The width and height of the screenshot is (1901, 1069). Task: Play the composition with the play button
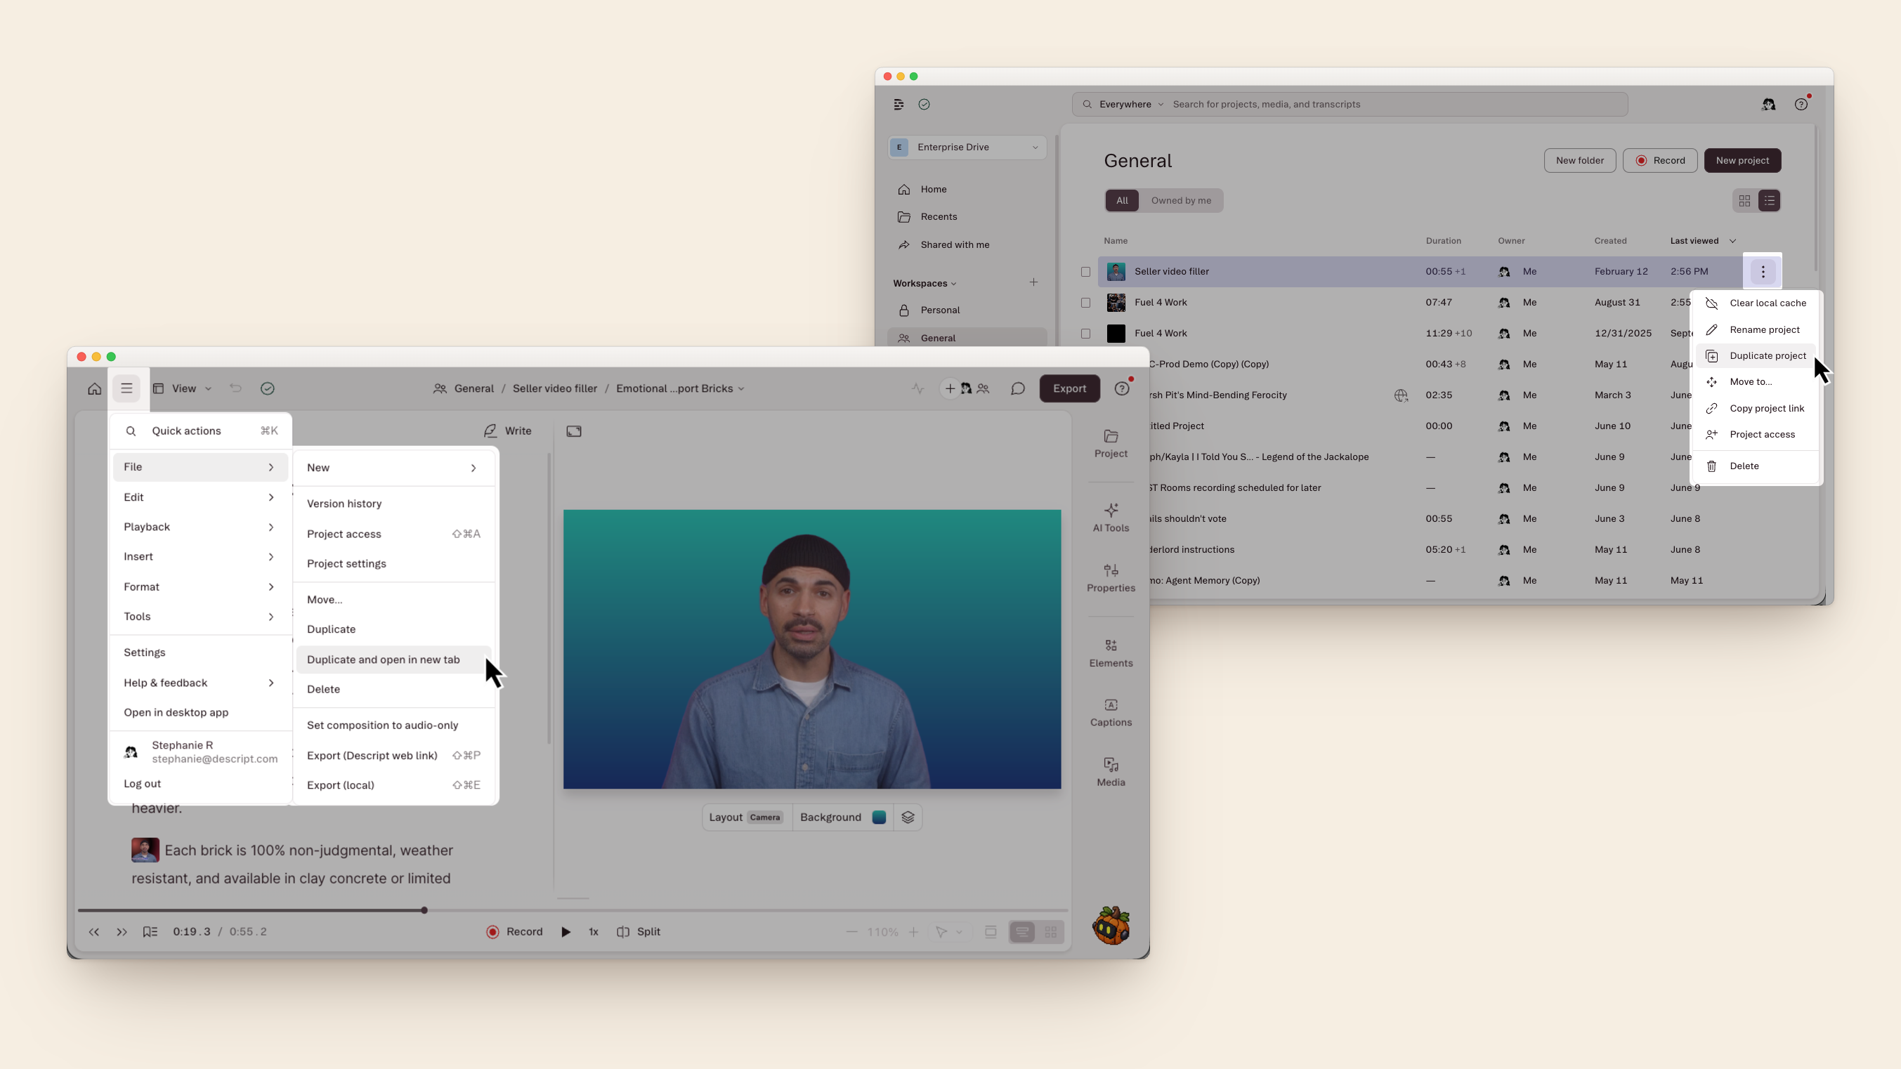566,932
